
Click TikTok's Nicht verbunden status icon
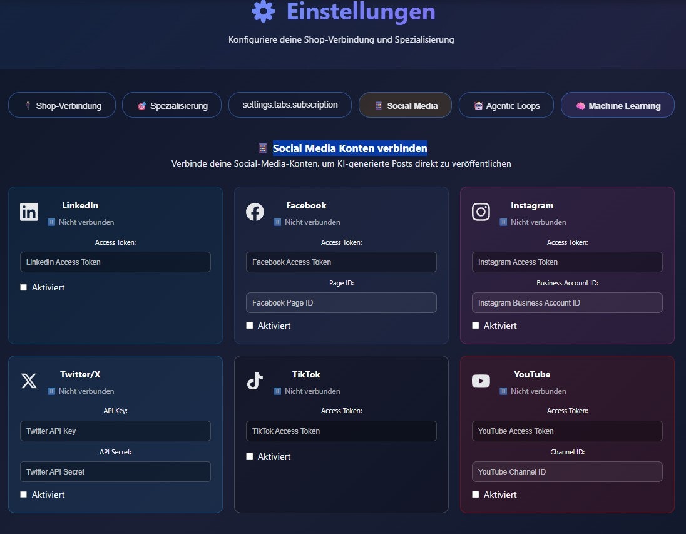277,391
